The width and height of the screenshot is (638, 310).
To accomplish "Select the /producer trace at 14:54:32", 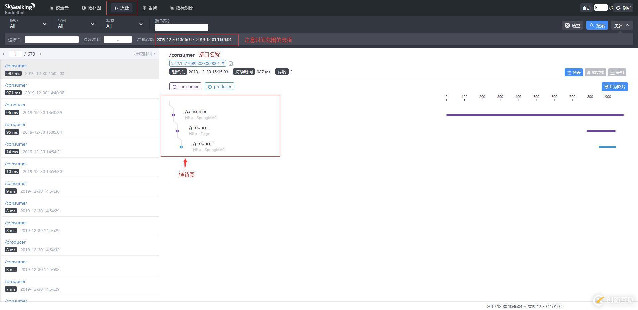I will [80, 246].
